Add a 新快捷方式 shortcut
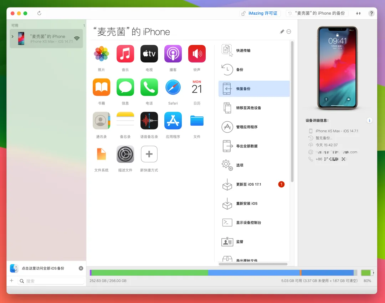Image resolution: width=385 pixels, height=303 pixels. click(x=149, y=154)
